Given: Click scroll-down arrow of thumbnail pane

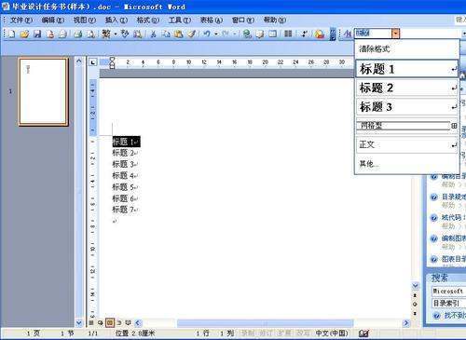Looking at the screenshot, I should (79, 323).
